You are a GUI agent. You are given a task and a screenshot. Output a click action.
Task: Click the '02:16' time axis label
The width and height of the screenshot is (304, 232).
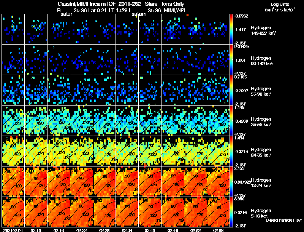point(59,230)
